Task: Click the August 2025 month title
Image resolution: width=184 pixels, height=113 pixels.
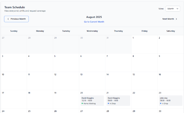Action: pos(94,17)
